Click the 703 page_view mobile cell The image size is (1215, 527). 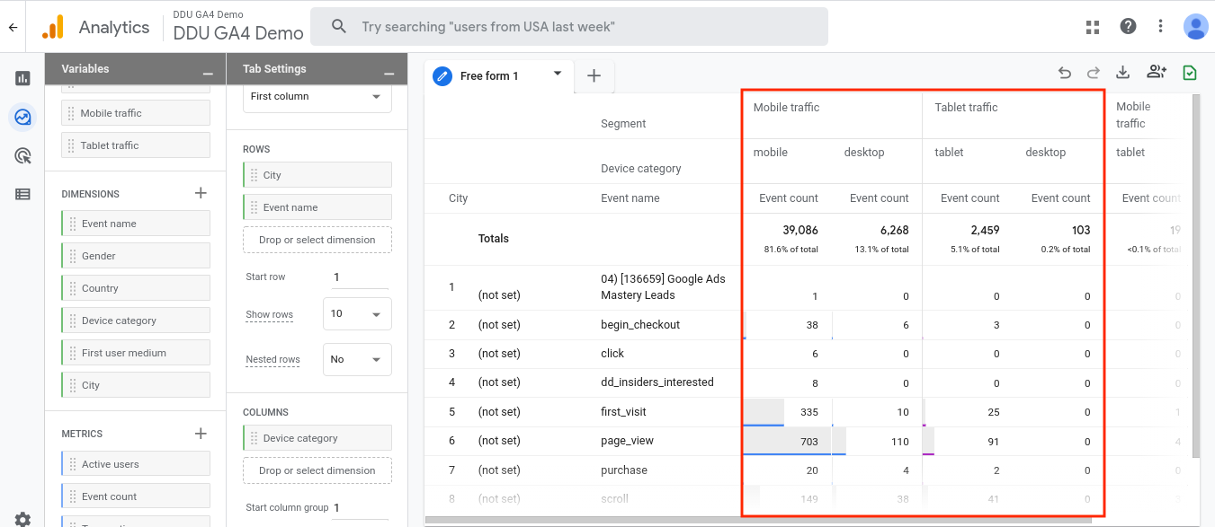809,442
